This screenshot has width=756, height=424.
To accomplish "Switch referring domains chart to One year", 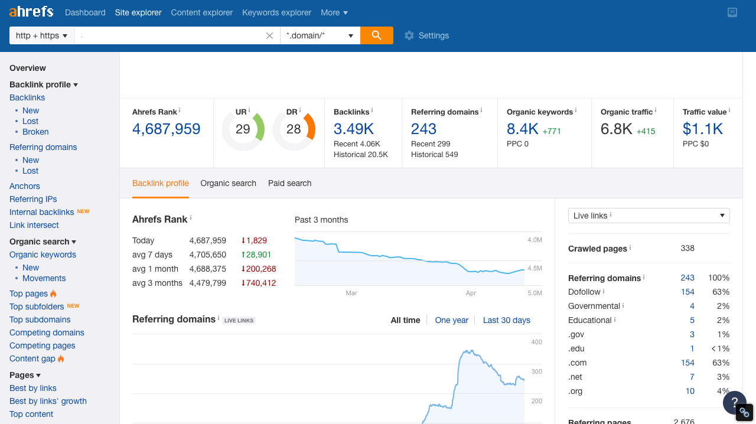I will click(x=451, y=319).
